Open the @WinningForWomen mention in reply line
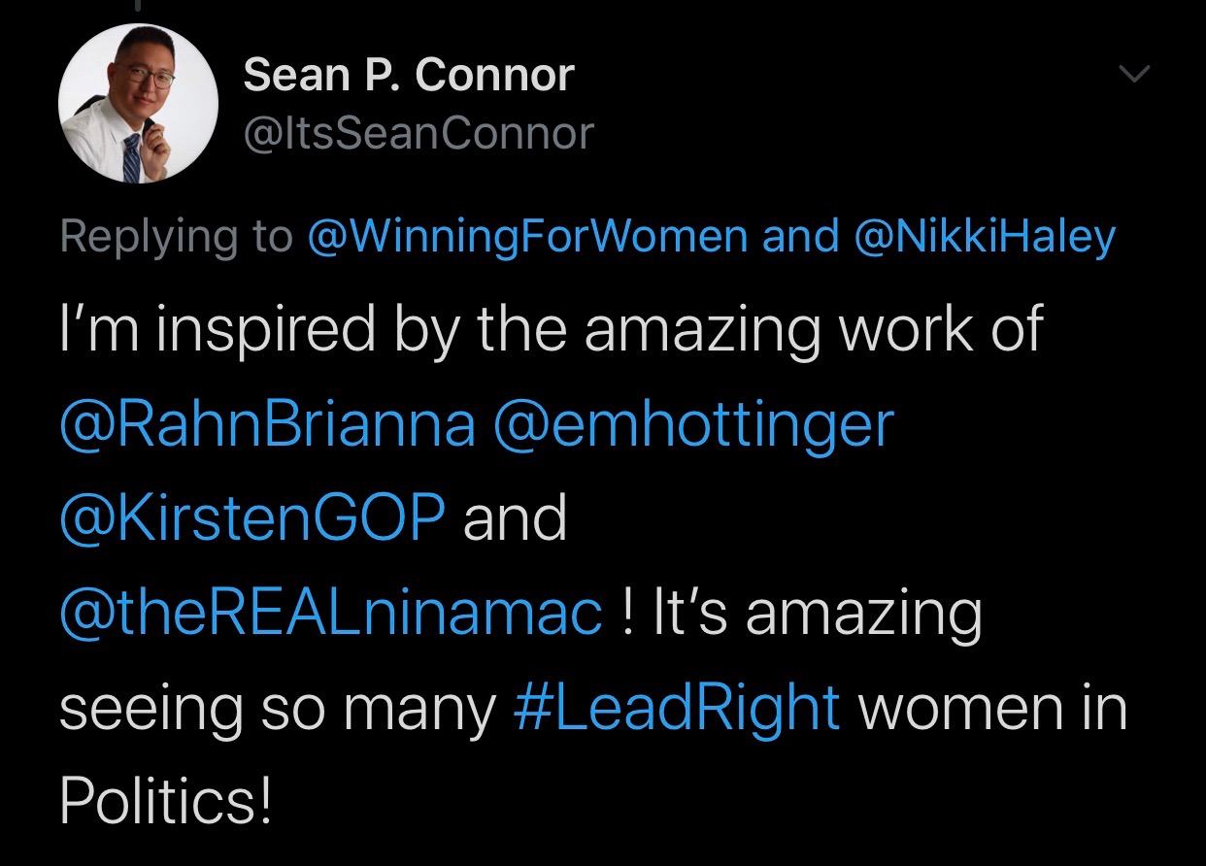Screen dimensions: 1206x866 coord(527,237)
